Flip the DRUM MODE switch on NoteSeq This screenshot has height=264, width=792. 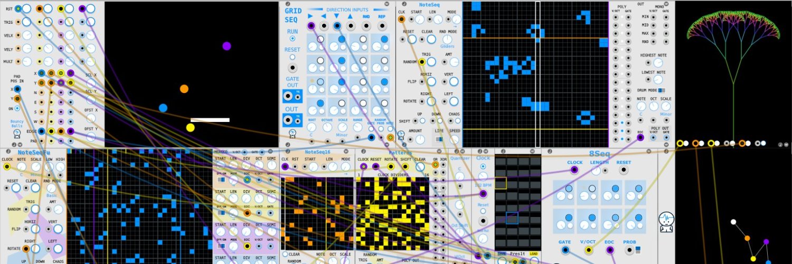662,90
